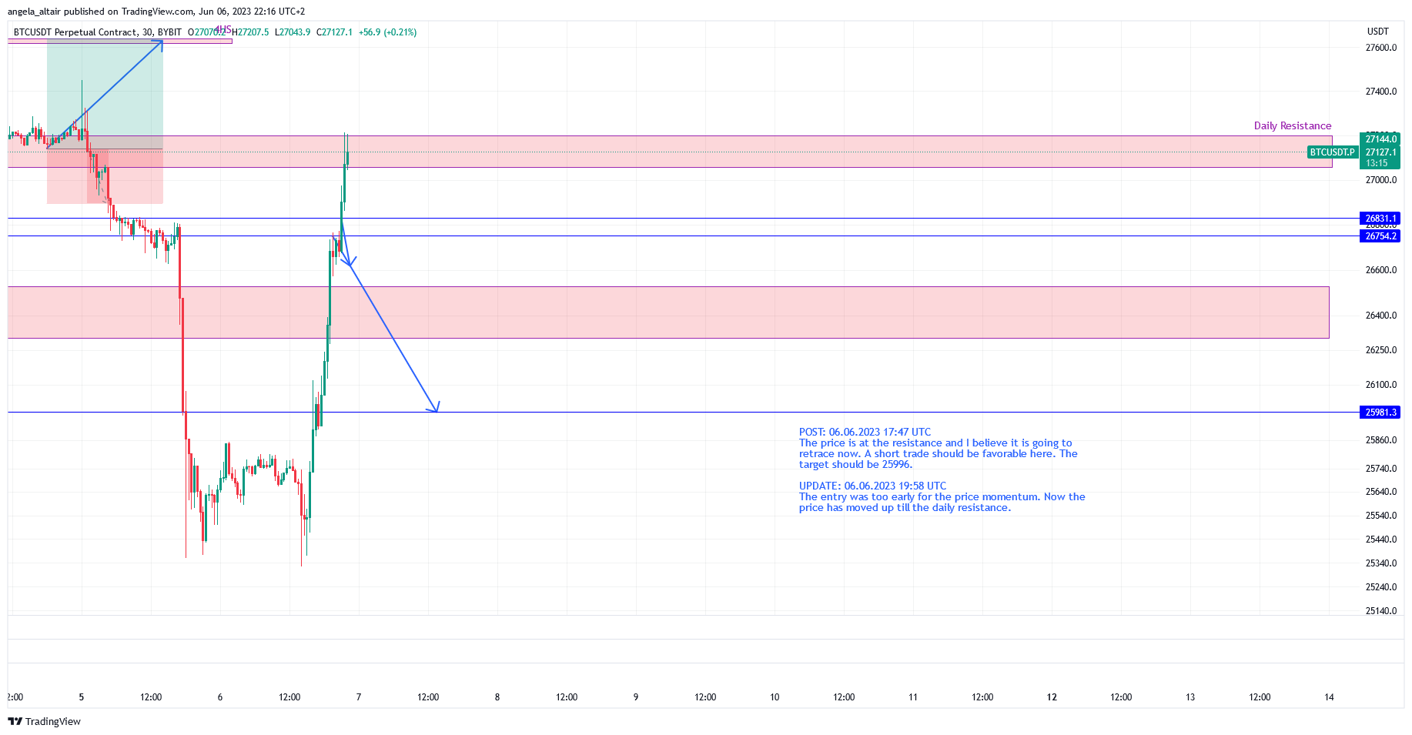Click day 5 on the time axis
Image resolution: width=1412 pixels, height=735 pixels.
pyautogui.click(x=82, y=697)
